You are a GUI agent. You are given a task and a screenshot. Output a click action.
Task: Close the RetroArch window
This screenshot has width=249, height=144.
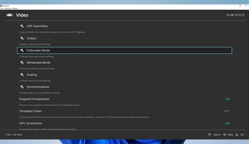246,6
